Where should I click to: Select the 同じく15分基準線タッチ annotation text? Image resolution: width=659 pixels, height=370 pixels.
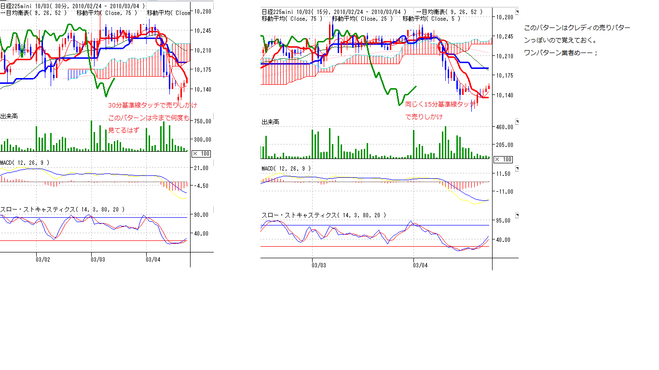(x=440, y=104)
